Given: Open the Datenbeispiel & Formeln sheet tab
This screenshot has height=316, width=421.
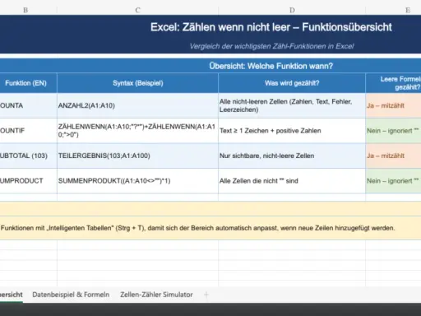Looking at the screenshot, I should (71, 295).
